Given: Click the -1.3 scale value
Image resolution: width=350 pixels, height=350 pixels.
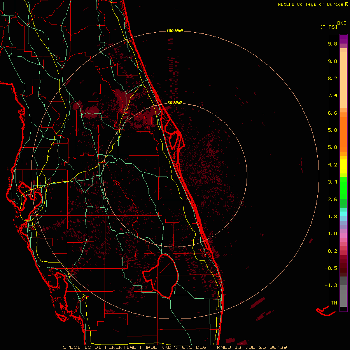Looking at the screenshot, I should tap(331, 285).
